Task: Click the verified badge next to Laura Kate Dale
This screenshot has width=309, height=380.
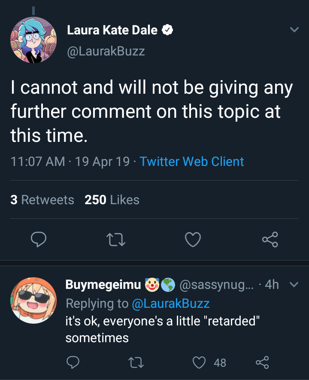Action: 167,30
